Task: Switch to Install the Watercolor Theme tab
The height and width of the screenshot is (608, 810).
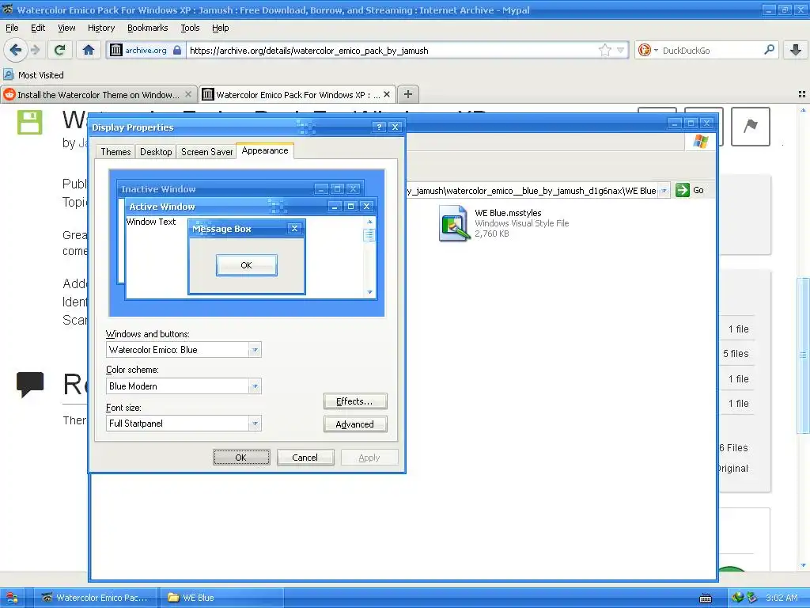Action: coord(98,95)
